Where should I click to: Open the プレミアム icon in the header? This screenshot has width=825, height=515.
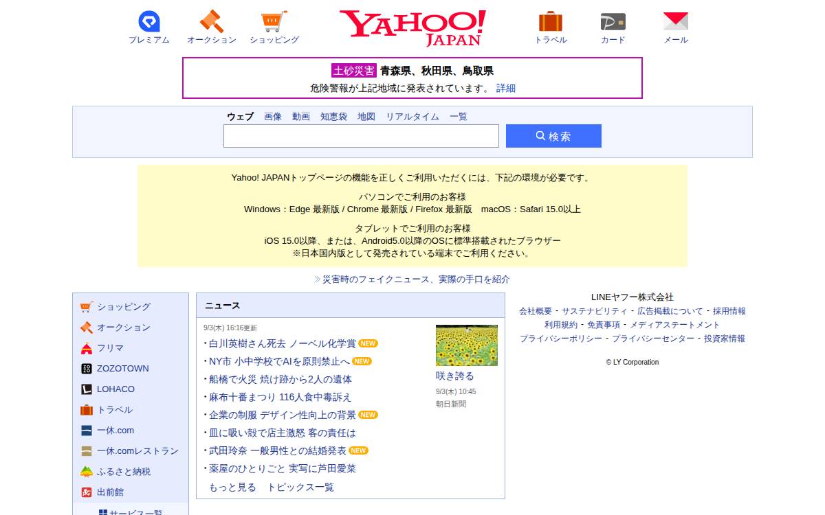pos(149,21)
